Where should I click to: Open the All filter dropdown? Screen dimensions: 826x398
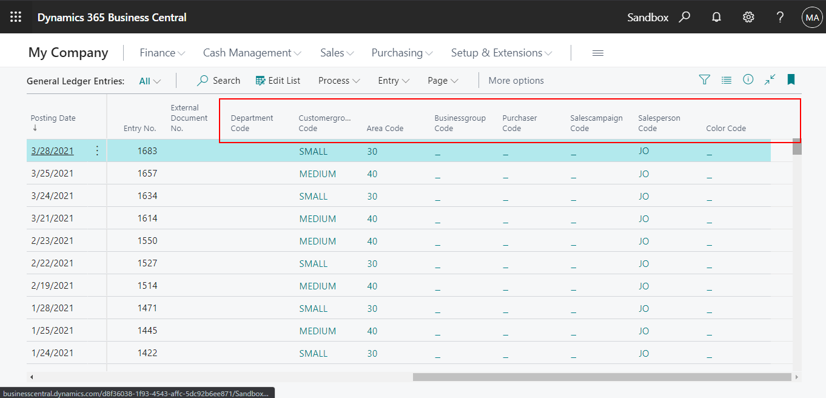tap(149, 80)
